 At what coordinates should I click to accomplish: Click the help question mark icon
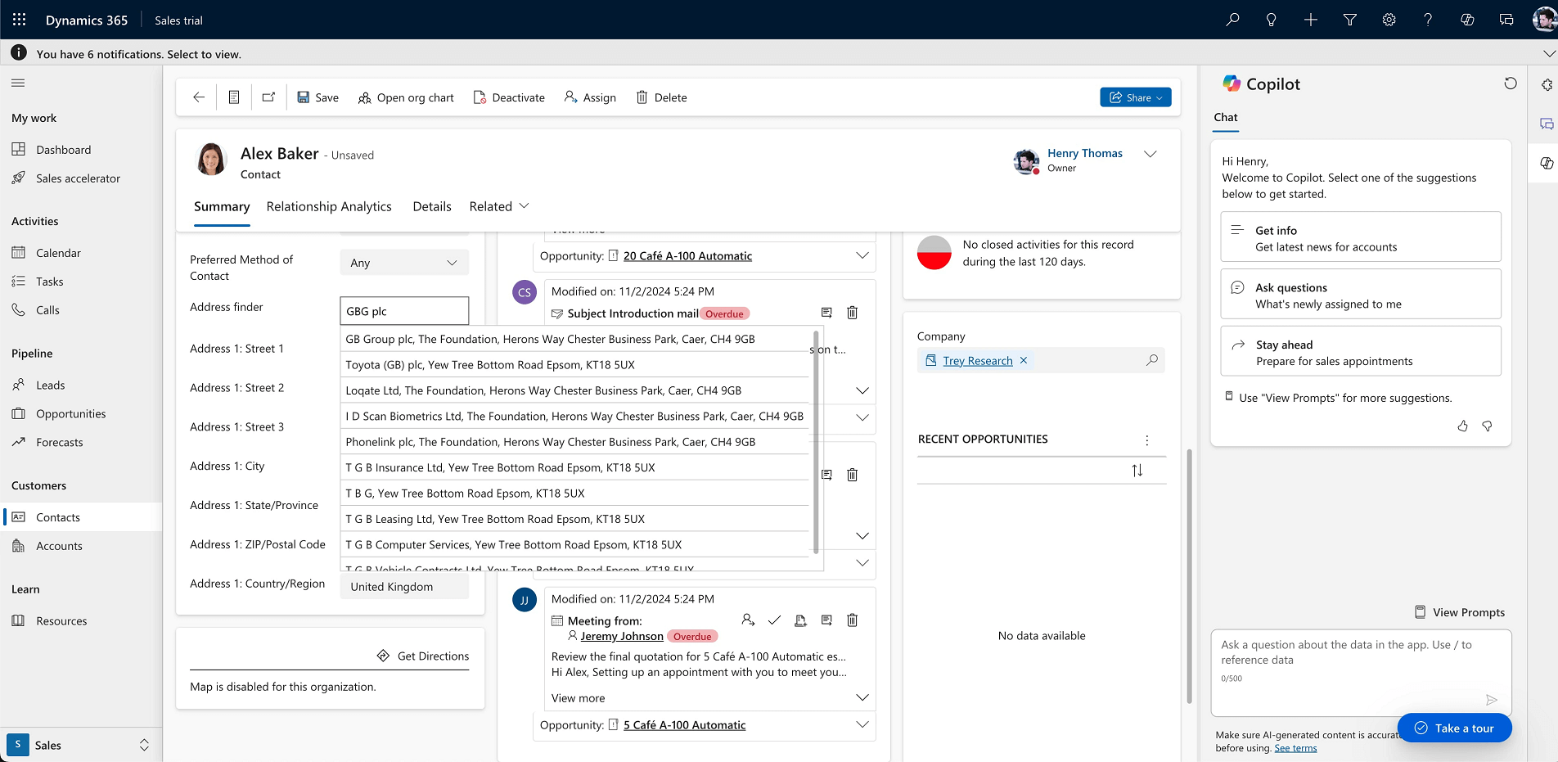tap(1428, 20)
